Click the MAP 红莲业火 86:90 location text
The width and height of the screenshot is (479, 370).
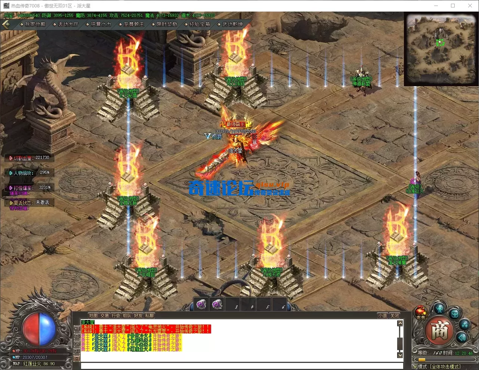(34, 363)
